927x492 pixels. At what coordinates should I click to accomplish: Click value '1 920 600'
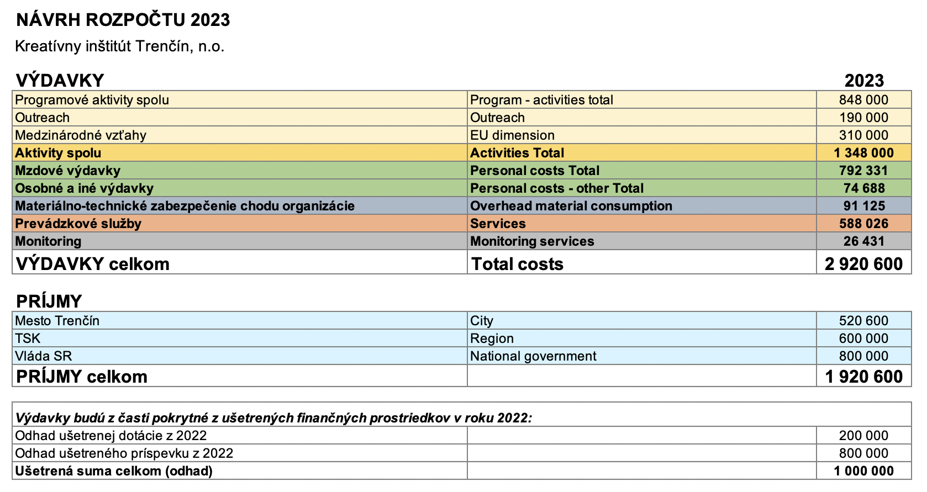click(x=864, y=376)
